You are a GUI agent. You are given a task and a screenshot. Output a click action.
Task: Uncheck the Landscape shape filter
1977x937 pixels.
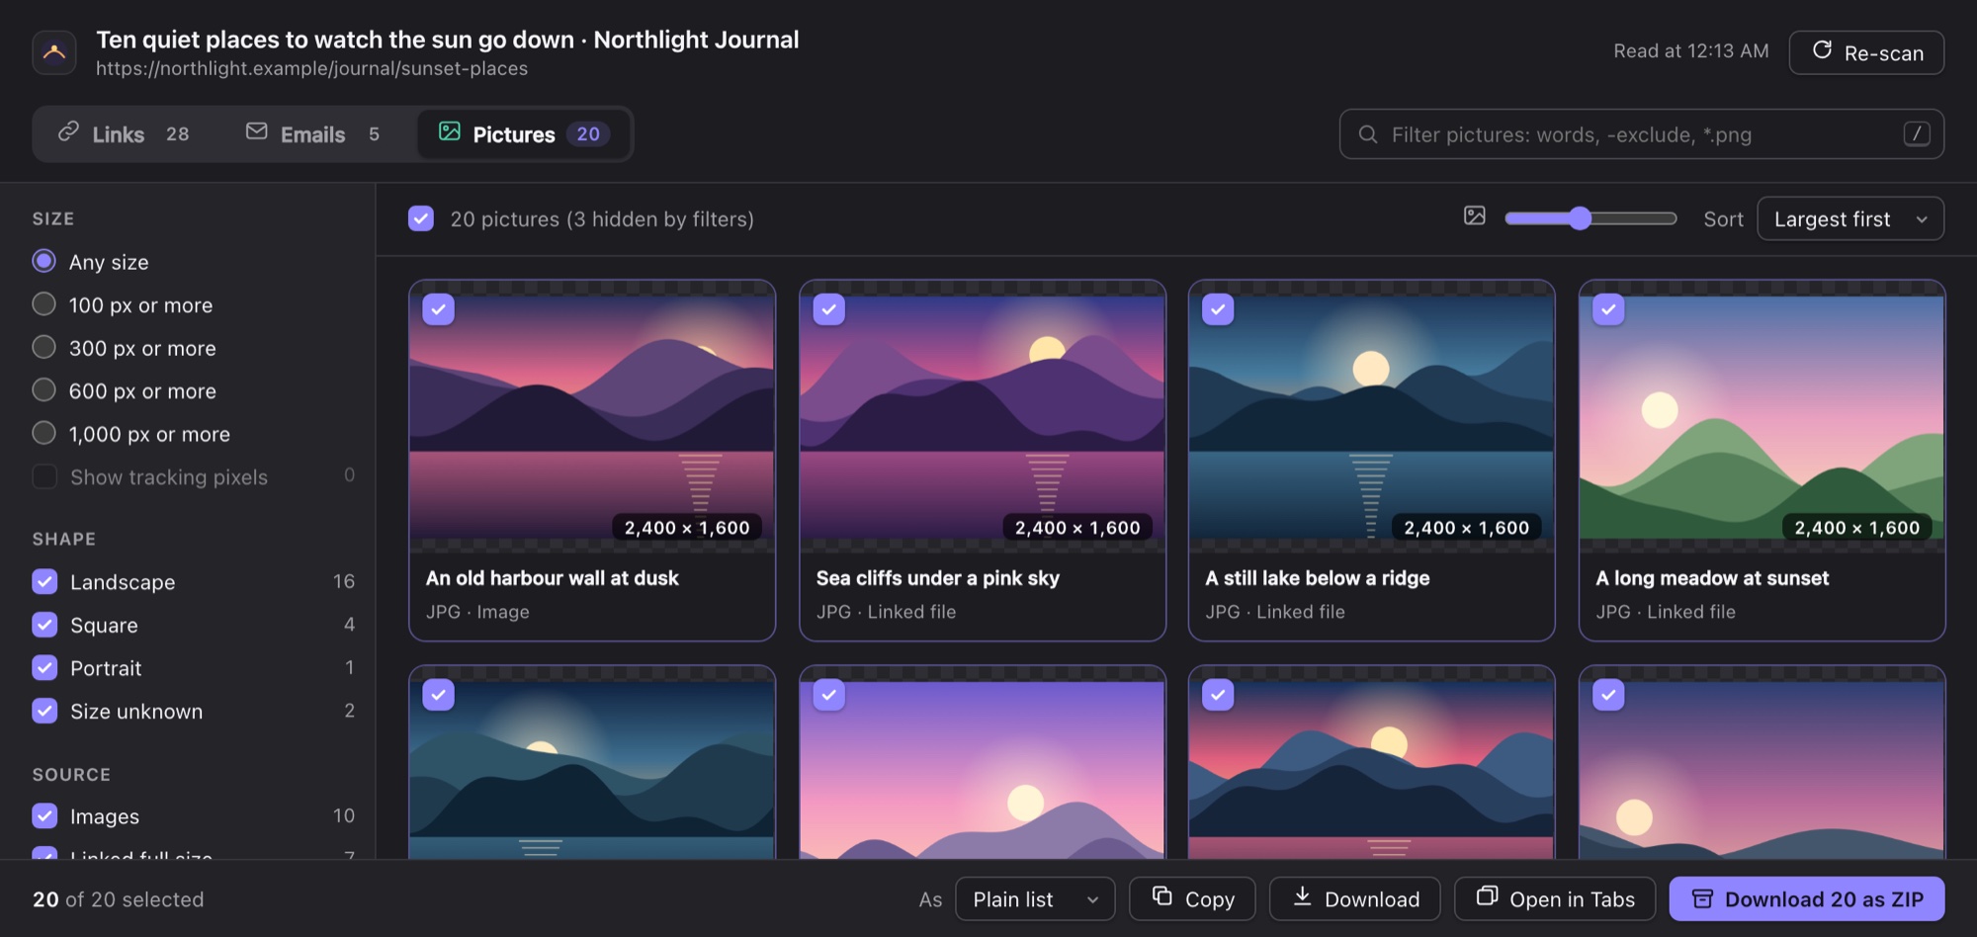[x=44, y=581]
